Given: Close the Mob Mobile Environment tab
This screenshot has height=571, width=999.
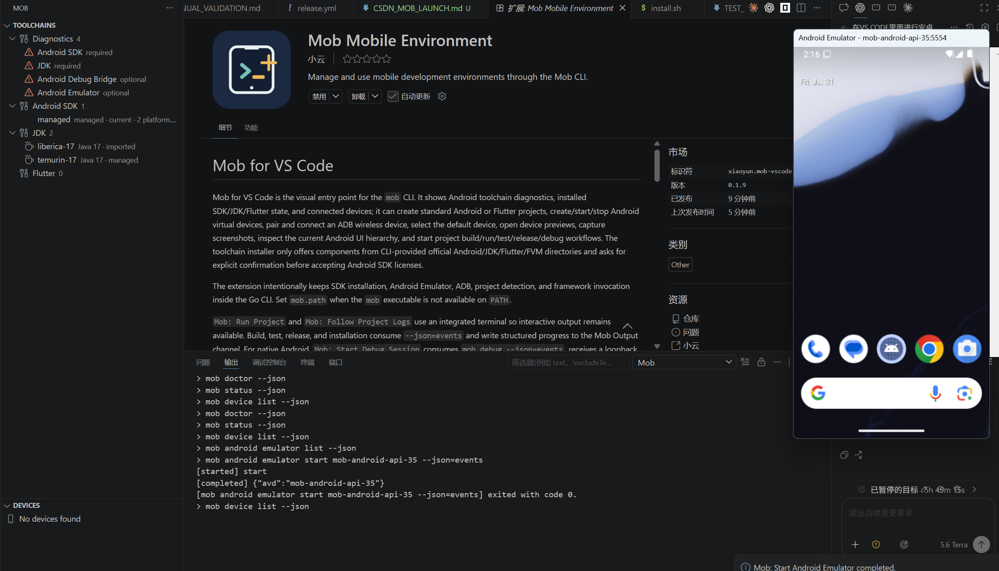Looking at the screenshot, I should pos(622,8).
